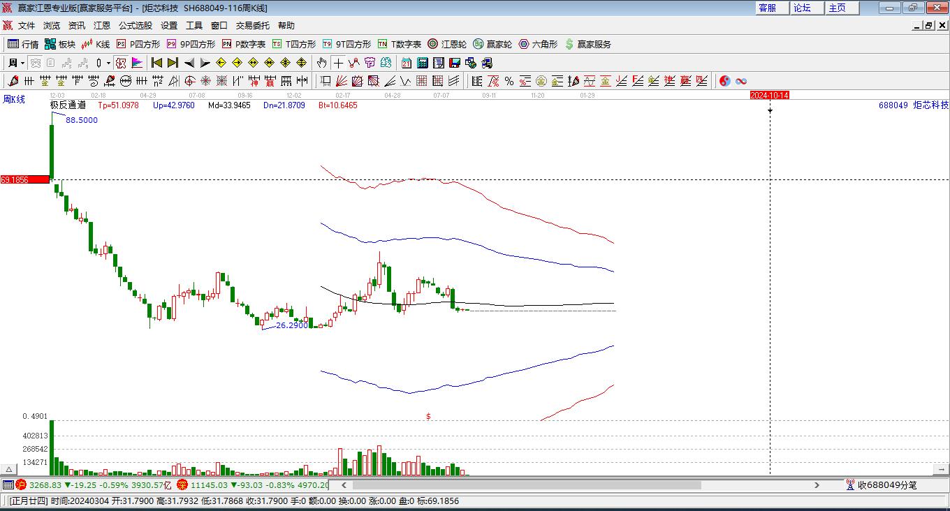The image size is (950, 511).
Task: Click the blue infinity loop icon
Action: 741,81
